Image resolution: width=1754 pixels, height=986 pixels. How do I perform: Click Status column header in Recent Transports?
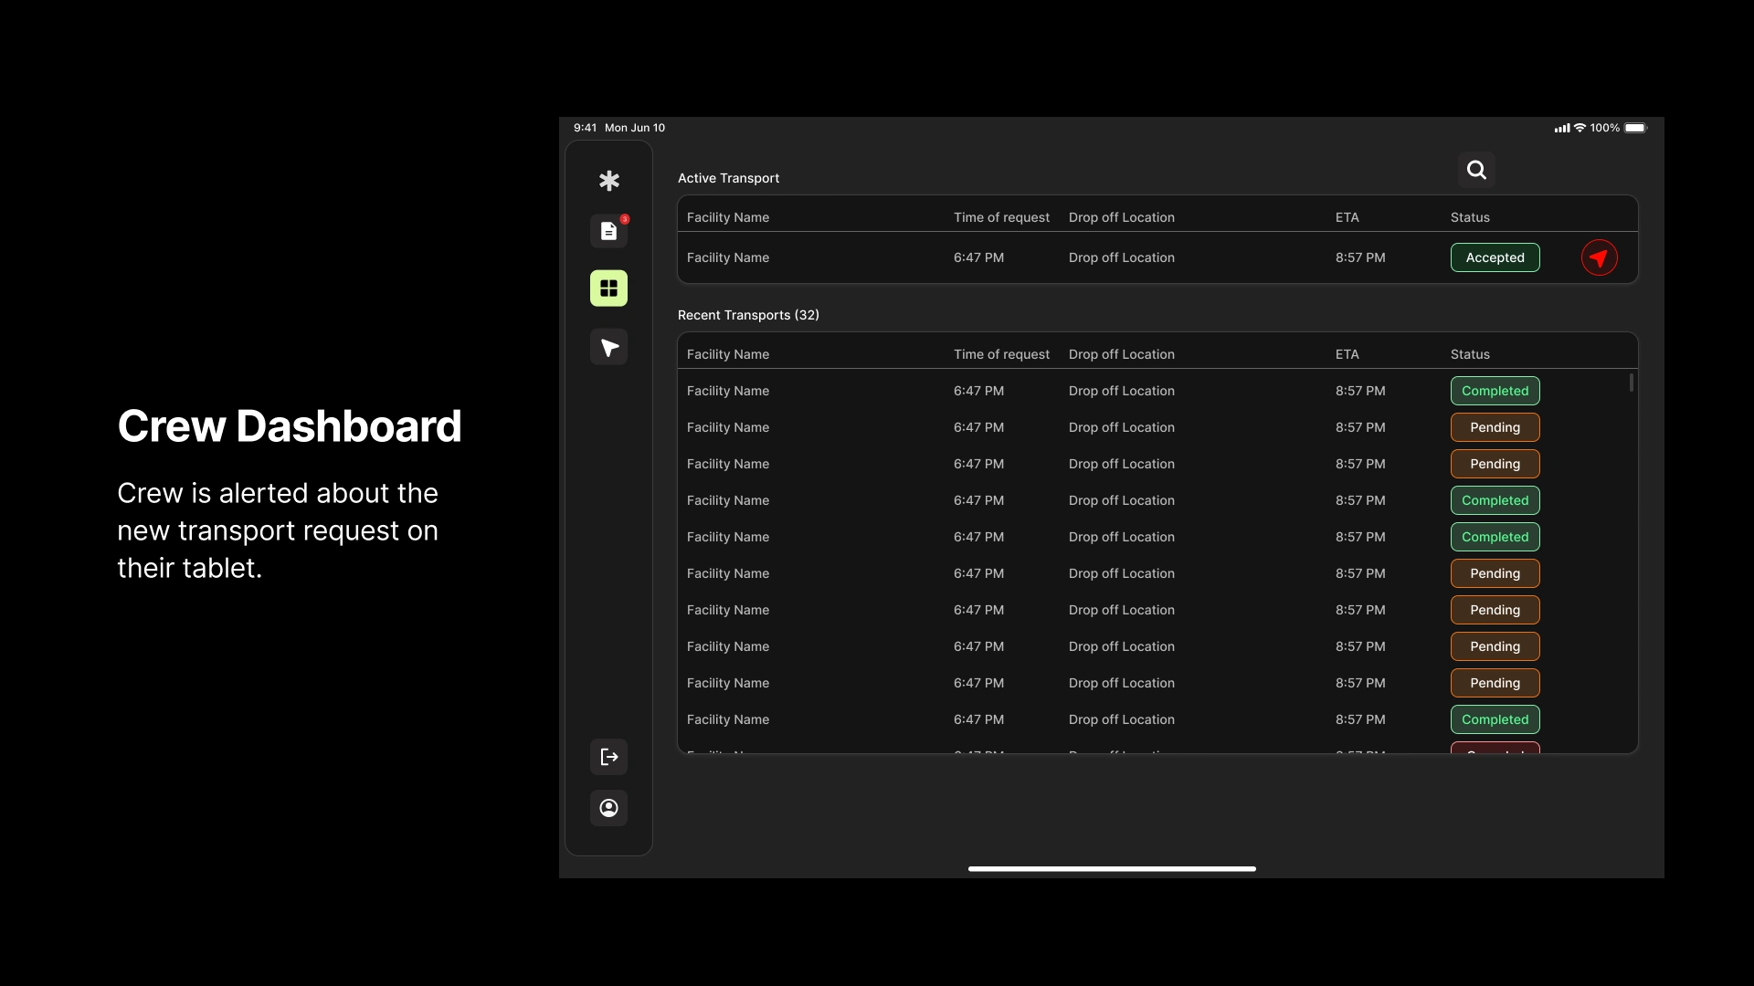[1470, 354]
